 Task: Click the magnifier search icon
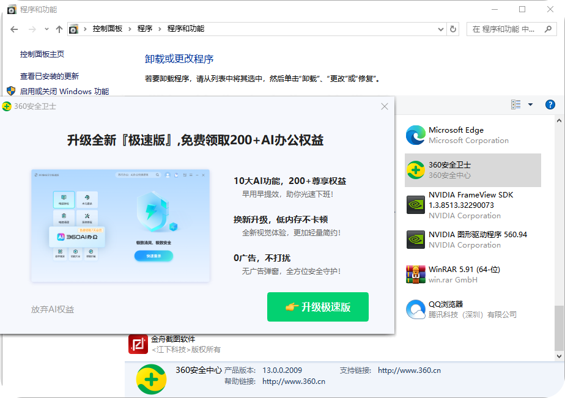548,29
